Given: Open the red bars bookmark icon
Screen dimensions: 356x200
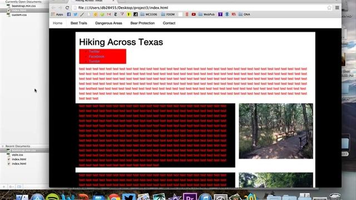Looking at the screenshot, I should 187,14.
